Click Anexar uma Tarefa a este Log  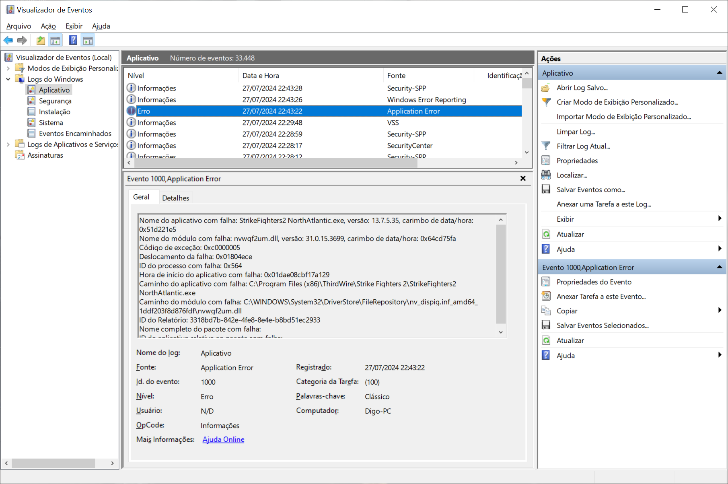604,204
